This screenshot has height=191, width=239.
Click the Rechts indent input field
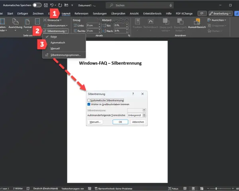tap(92, 31)
